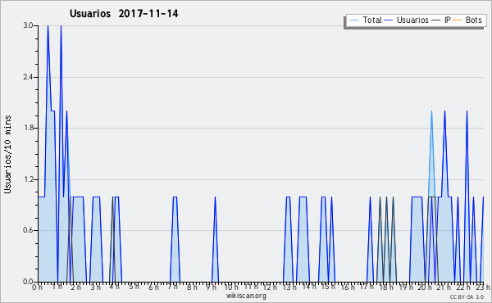The width and height of the screenshot is (492, 303).
Task: Click the '9 h' x-axis label
Action: click(212, 287)
